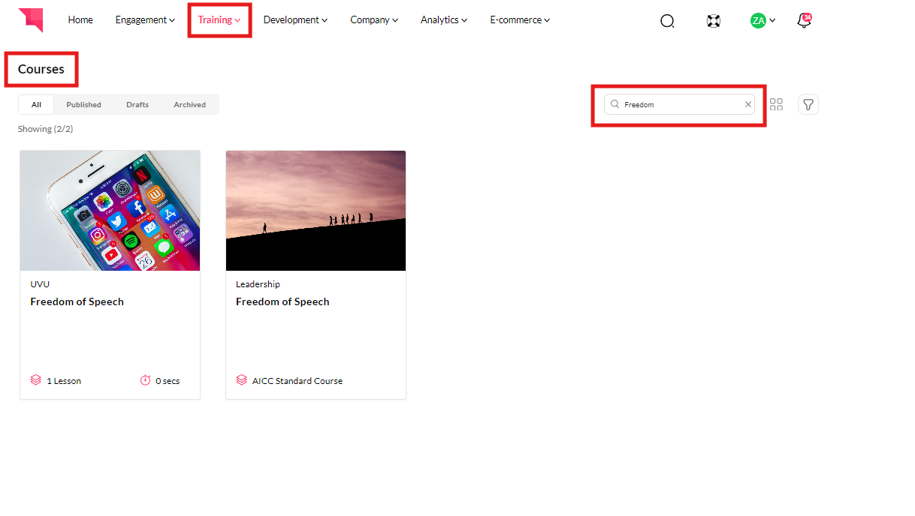The image size is (915, 516).
Task: Click the Courses page heading
Action: tap(41, 69)
